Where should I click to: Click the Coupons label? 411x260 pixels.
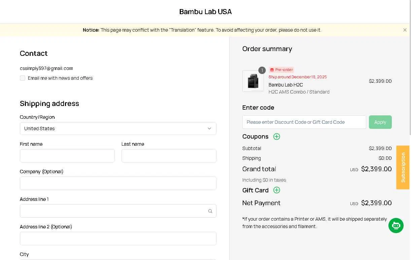(255, 137)
